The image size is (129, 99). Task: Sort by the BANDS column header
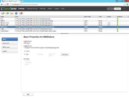pyautogui.click(x=112, y=17)
